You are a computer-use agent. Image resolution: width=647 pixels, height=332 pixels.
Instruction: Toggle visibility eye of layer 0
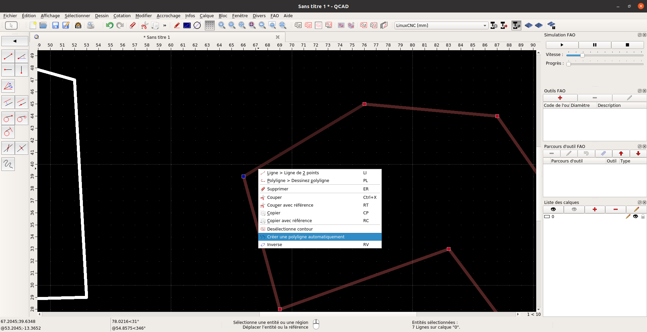point(636,216)
